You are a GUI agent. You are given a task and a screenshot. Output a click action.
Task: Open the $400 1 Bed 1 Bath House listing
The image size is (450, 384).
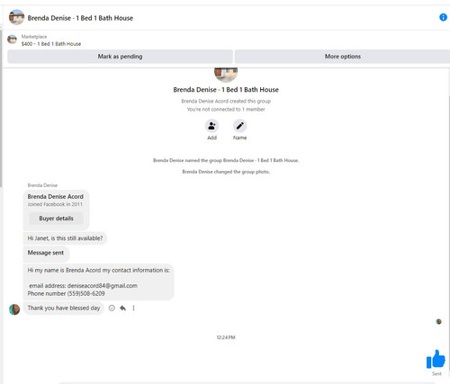51,44
